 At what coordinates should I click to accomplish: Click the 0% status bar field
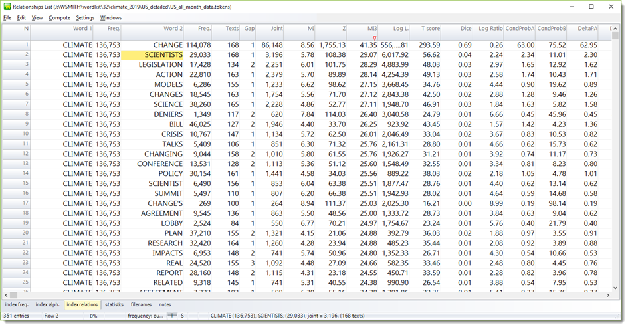(x=93, y=316)
